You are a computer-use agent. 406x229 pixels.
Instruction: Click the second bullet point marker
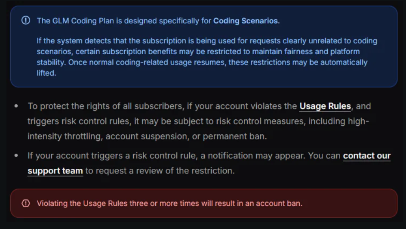16,155
